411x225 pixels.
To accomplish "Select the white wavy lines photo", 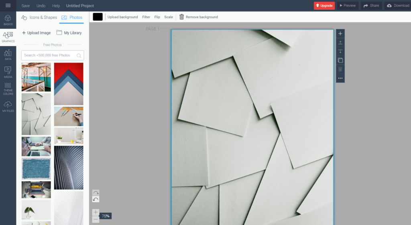I will pyautogui.click(x=69, y=208).
